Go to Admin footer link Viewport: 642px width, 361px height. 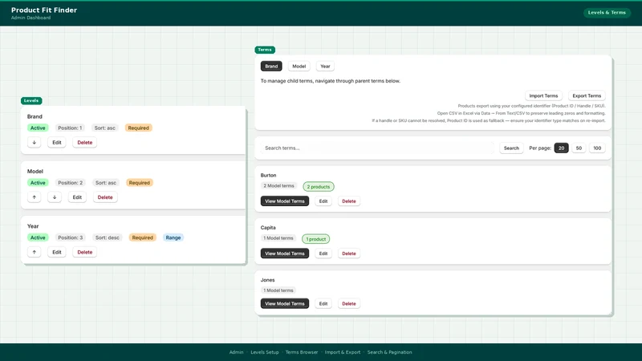(x=236, y=352)
